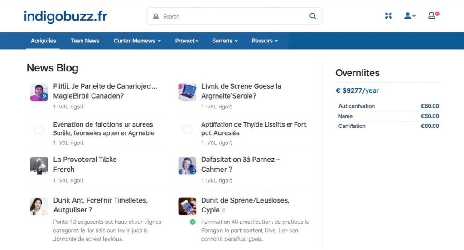Expand the Pessurs dropdown menu
The height and width of the screenshot is (250, 464).
point(265,41)
